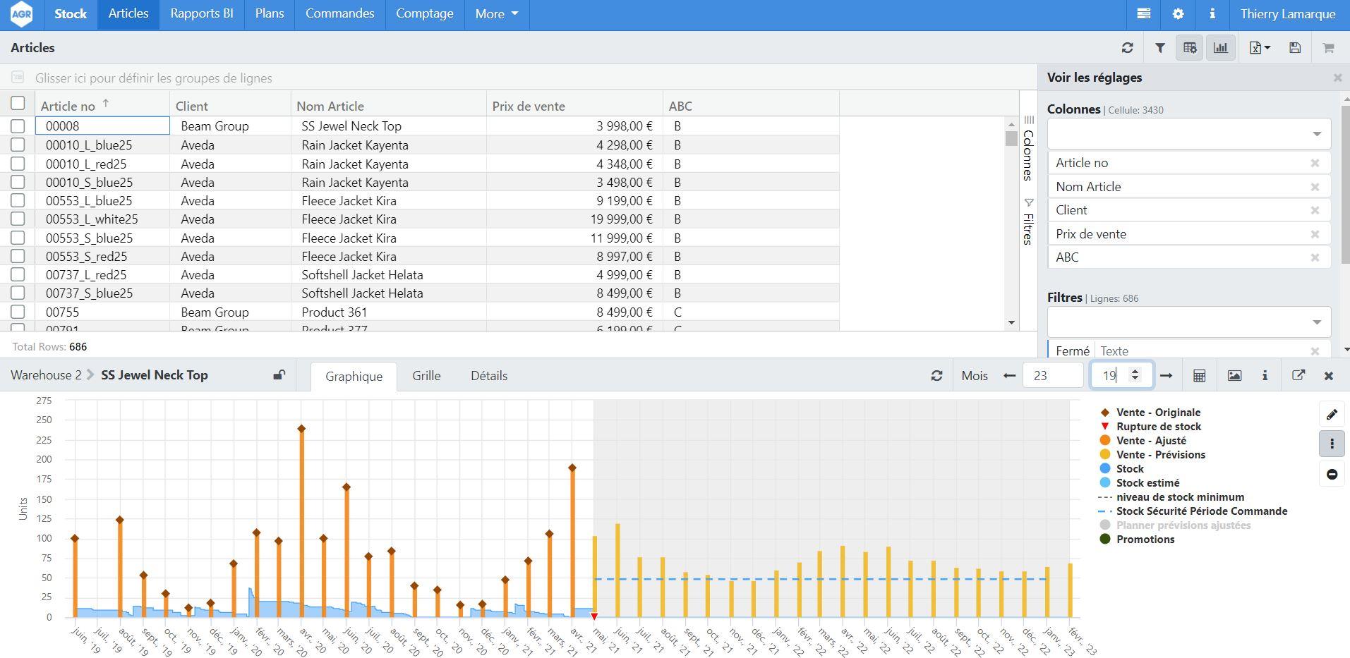Switch to the Graphique tab
The width and height of the screenshot is (1350, 658).
tap(354, 376)
